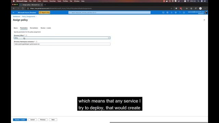Open the Window menu
Image resolution: width=219 pixels, height=123 pixels.
(77, 1)
